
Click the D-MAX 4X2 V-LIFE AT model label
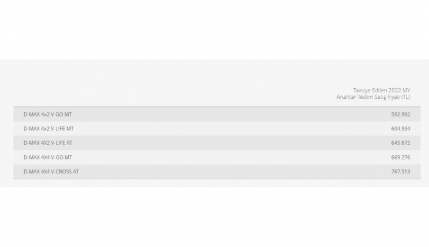[x=48, y=143]
